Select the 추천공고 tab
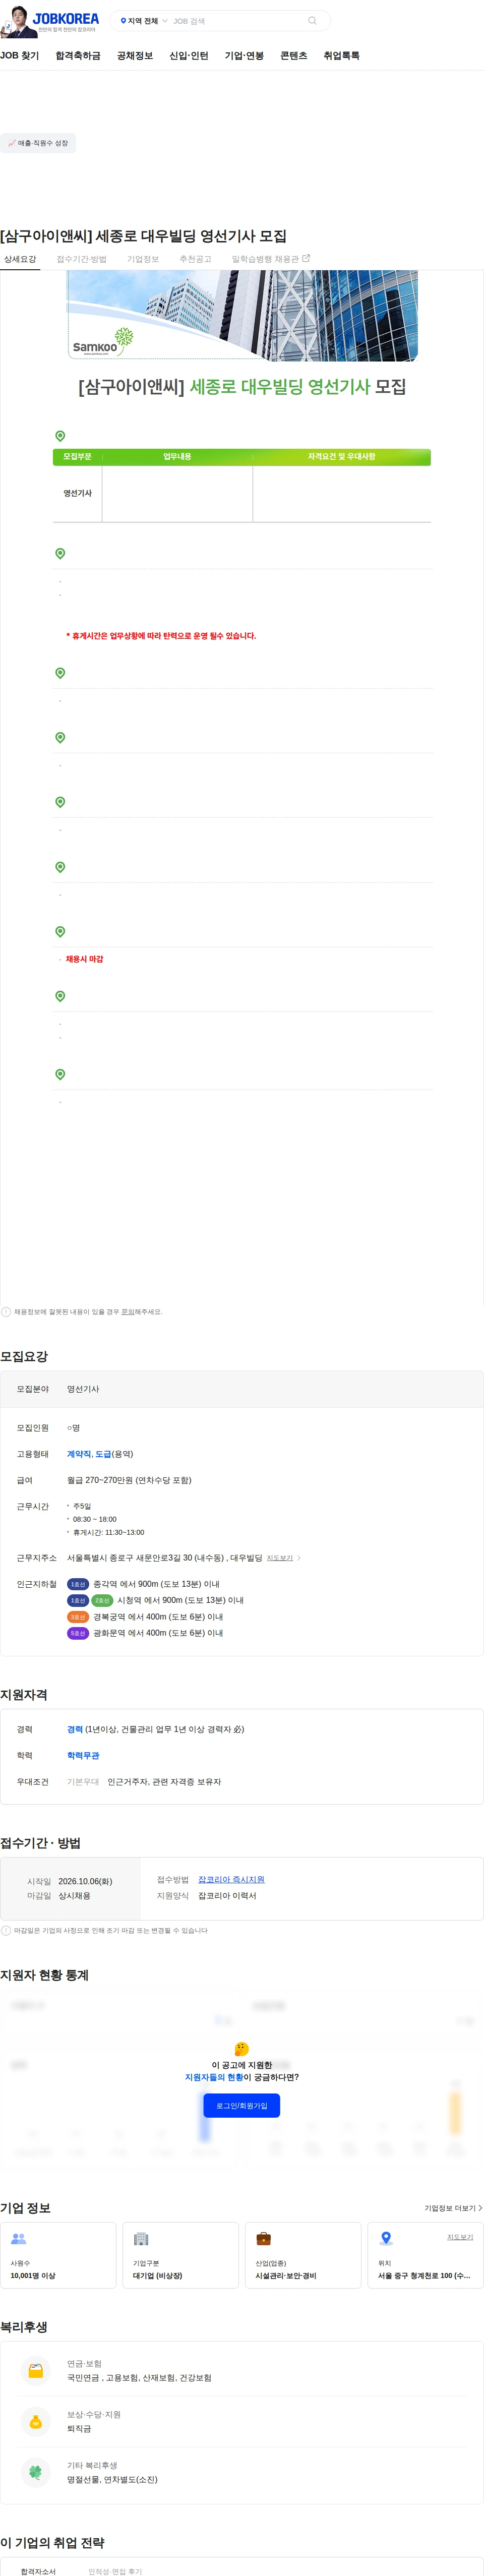484x2576 pixels. (x=195, y=259)
